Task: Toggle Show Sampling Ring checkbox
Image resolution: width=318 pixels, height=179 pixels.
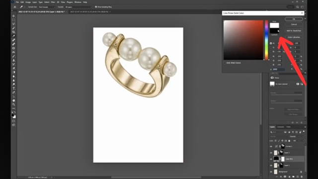Action: 96,7
